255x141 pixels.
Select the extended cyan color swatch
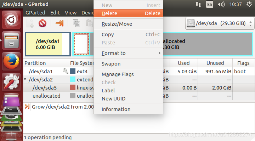[x=73, y=79]
